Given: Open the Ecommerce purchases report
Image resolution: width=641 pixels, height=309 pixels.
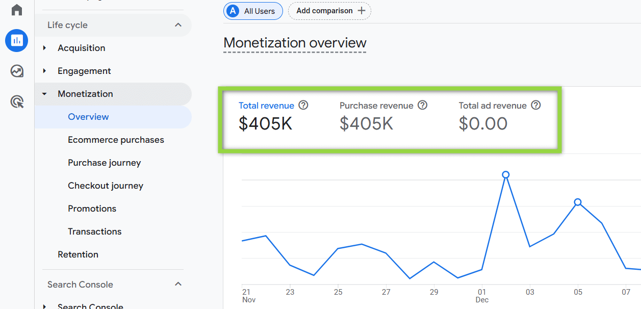Looking at the screenshot, I should pos(116,139).
